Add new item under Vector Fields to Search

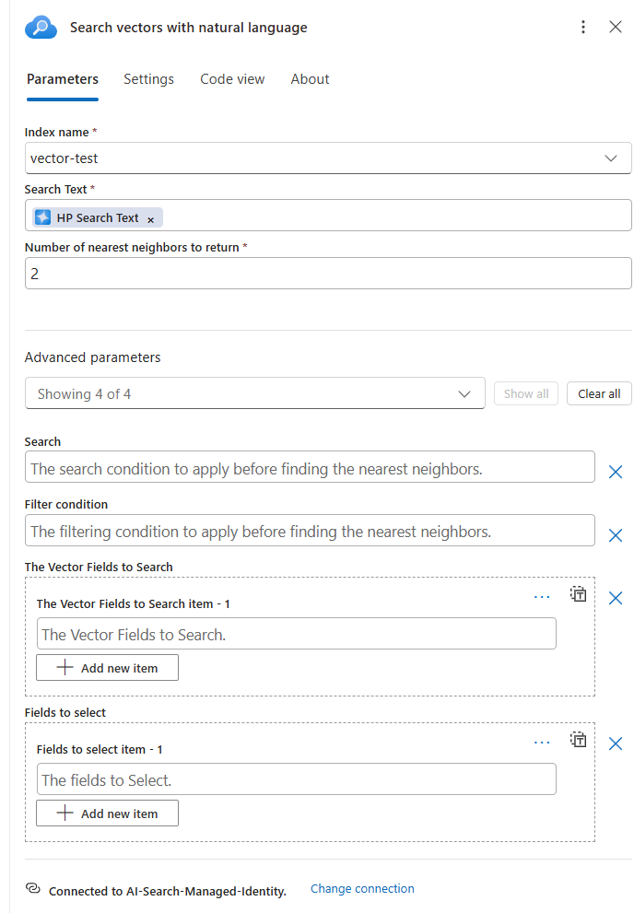click(x=107, y=668)
